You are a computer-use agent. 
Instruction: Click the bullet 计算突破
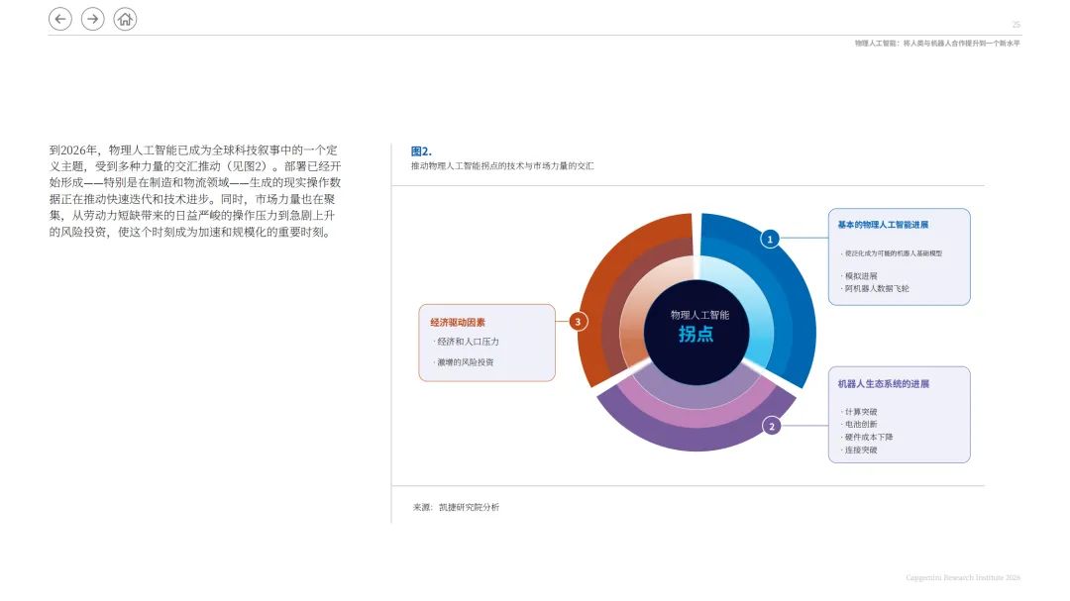tap(860, 412)
